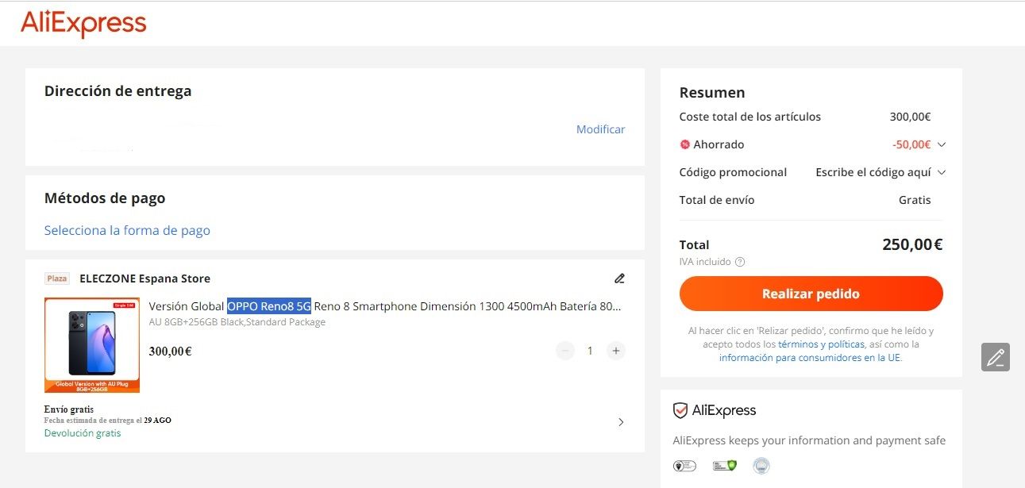Screen dimensions: 1025x488
Task: Open 'Selecciona la forma de pago'
Action: tap(127, 231)
